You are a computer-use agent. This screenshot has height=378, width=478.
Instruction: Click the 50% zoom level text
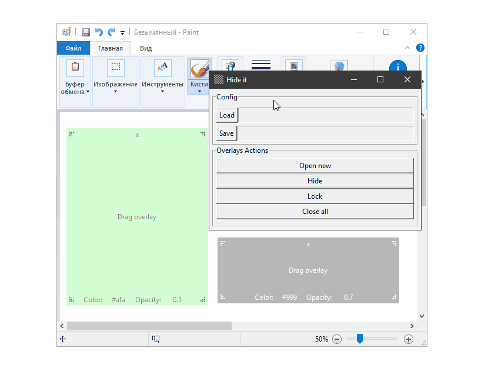[321, 339]
